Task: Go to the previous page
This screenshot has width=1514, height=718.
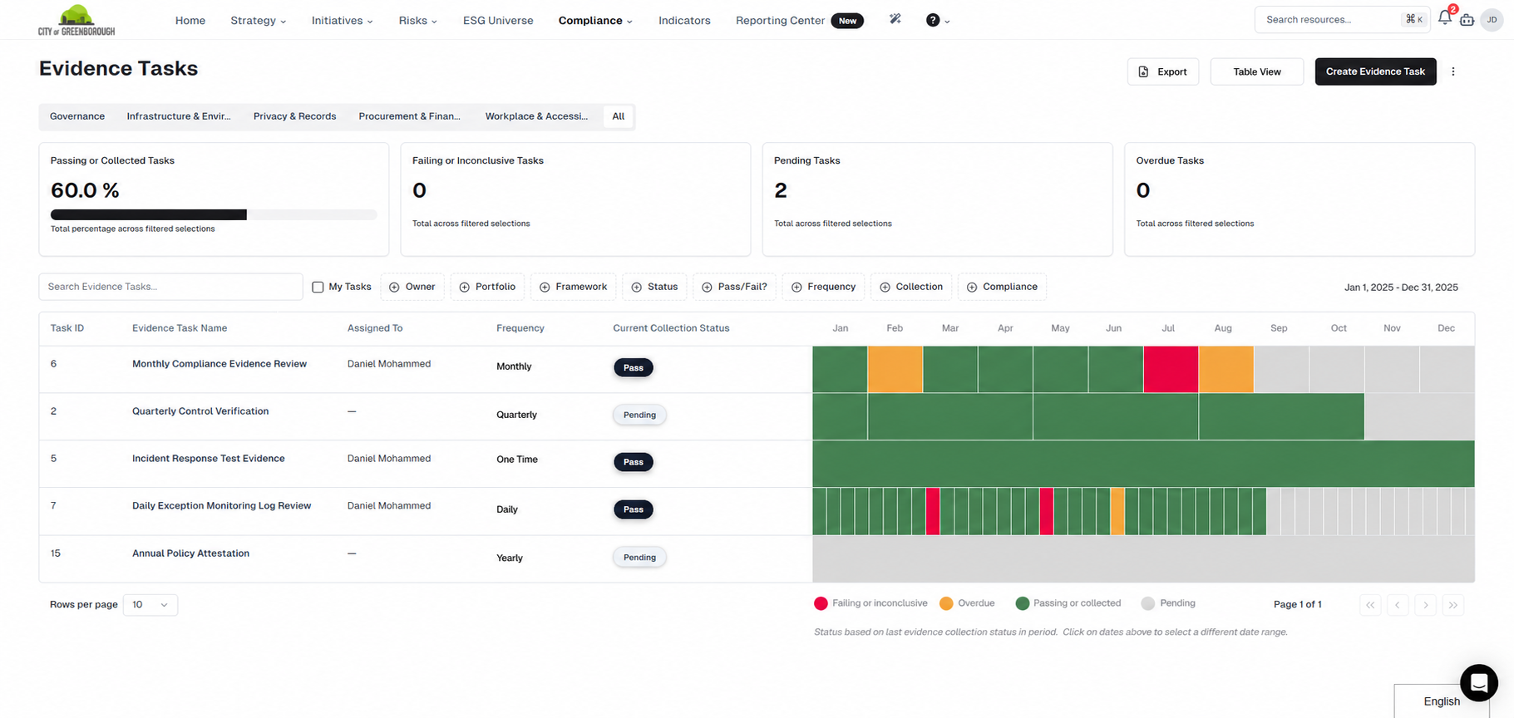Action: click(x=1398, y=605)
